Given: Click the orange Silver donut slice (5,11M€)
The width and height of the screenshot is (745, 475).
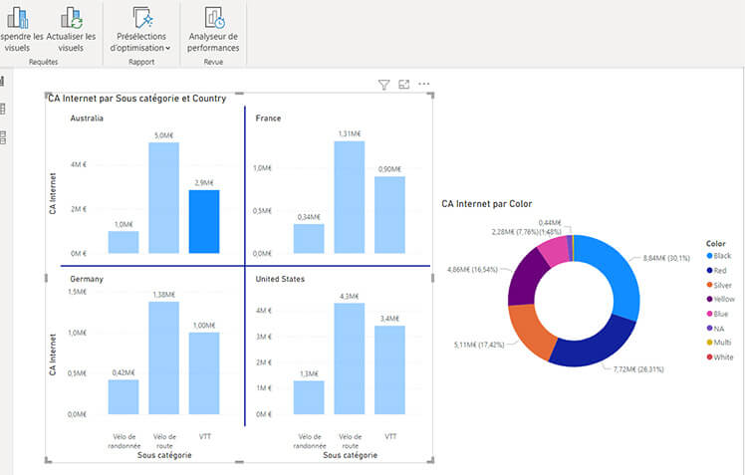Looking at the screenshot, I should tap(530, 331).
